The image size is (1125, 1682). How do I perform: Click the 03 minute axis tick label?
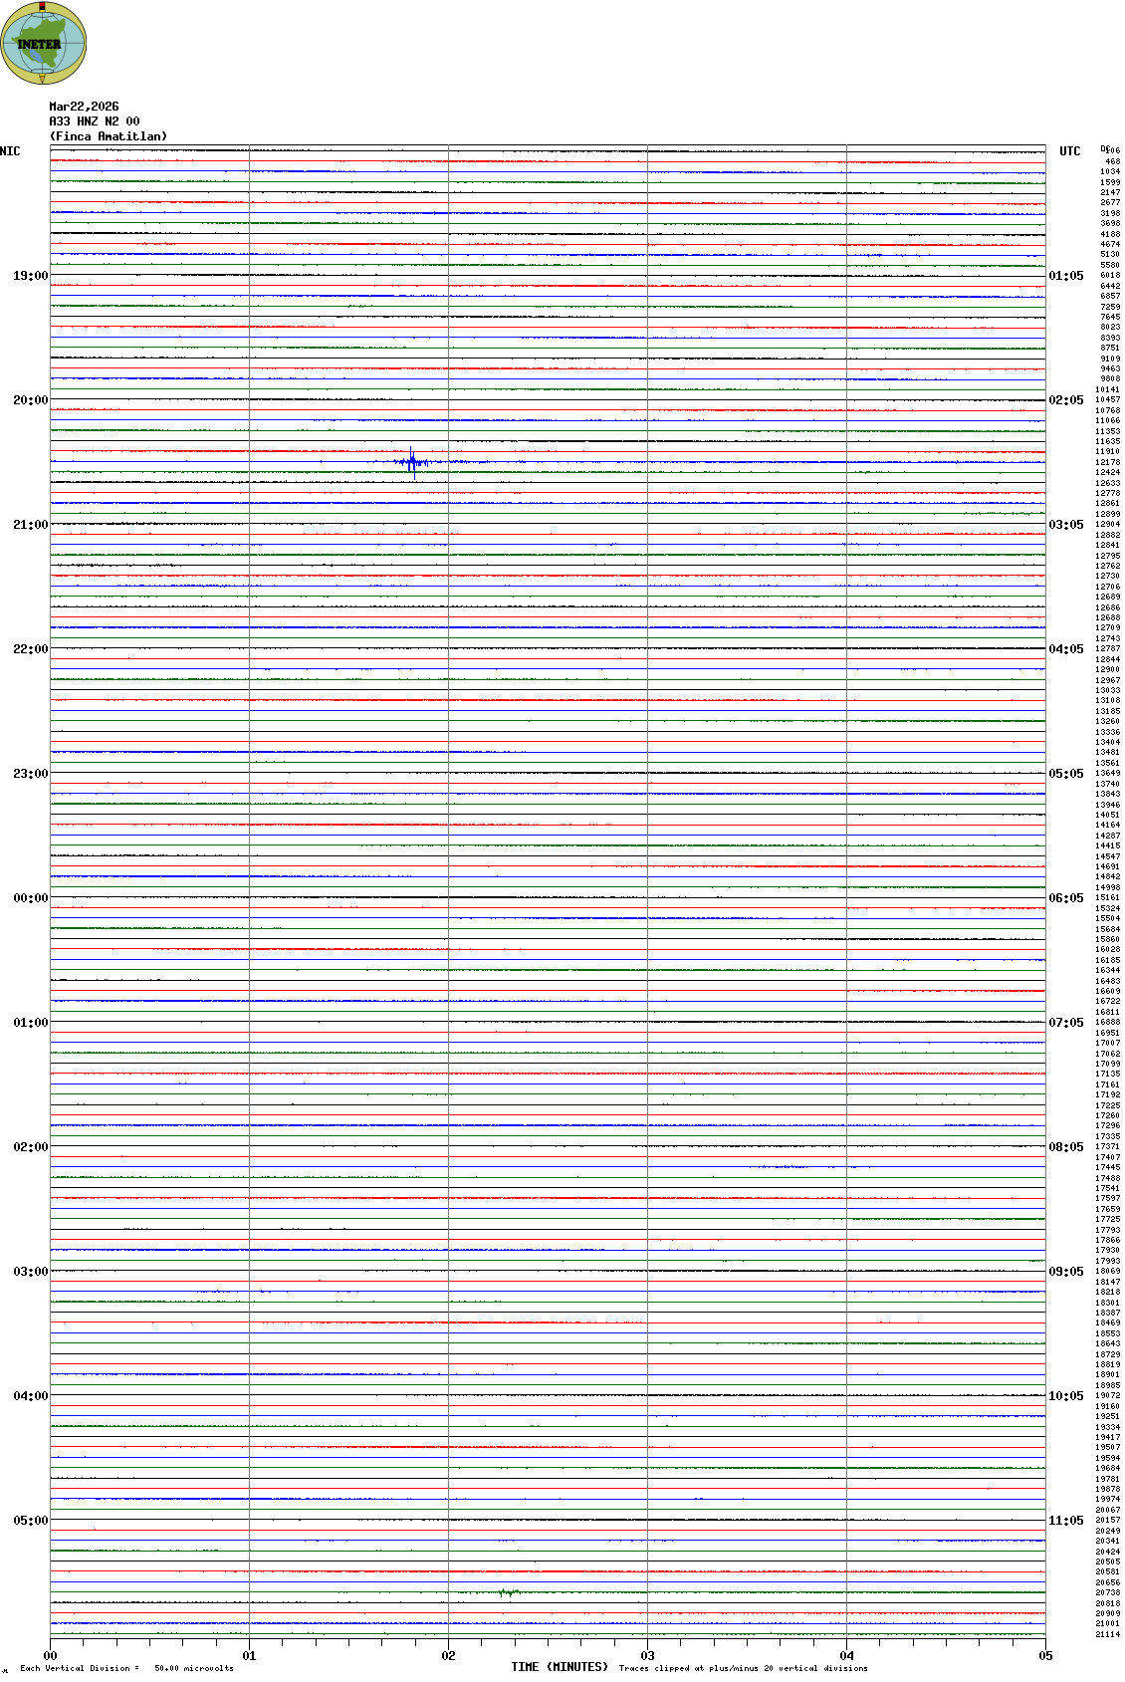coord(647,1656)
